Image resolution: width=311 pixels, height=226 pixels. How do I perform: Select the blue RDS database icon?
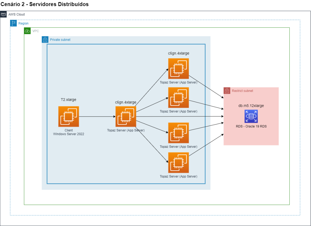[x=251, y=116]
